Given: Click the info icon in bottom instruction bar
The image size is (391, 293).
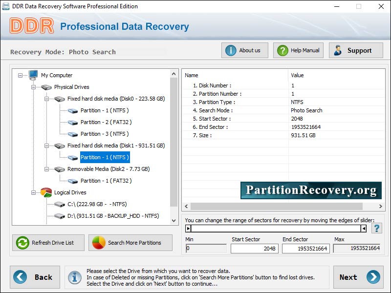Looking at the screenshot, I should click(x=74, y=277).
